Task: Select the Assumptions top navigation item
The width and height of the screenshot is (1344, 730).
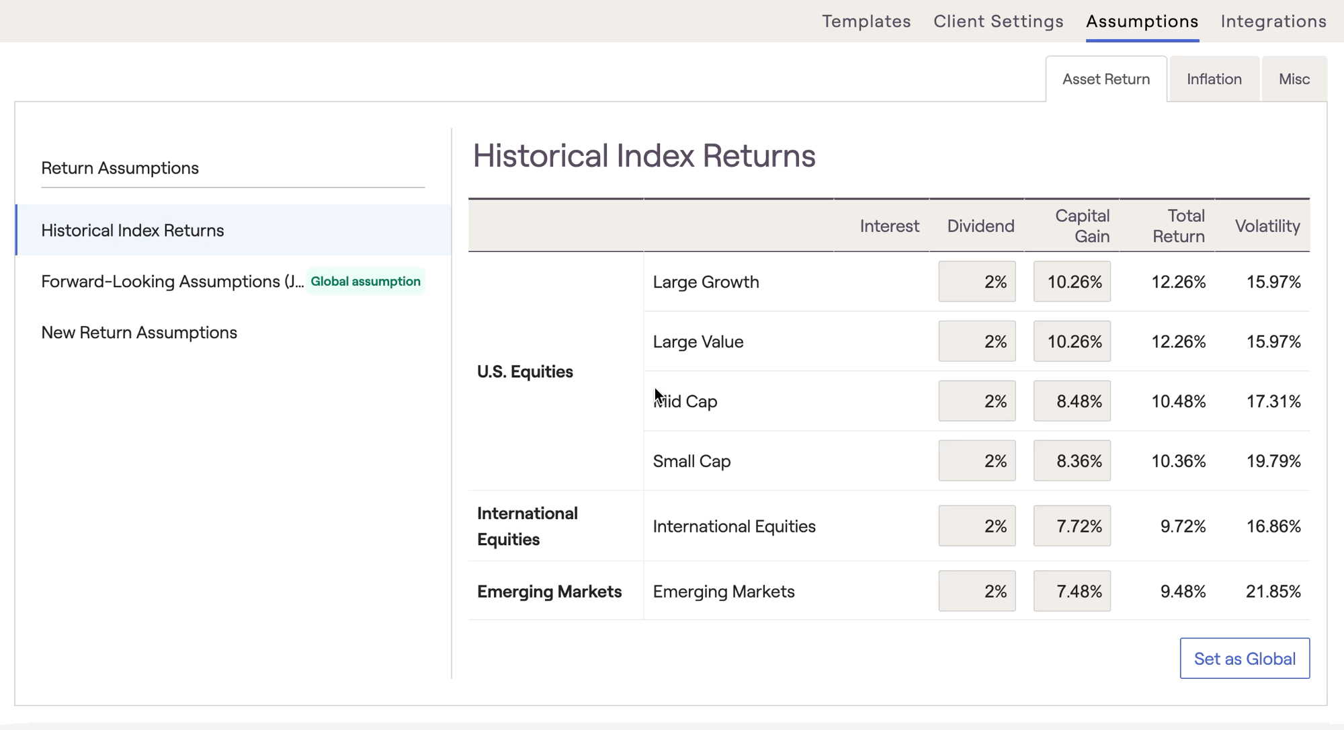Action: 1142,21
